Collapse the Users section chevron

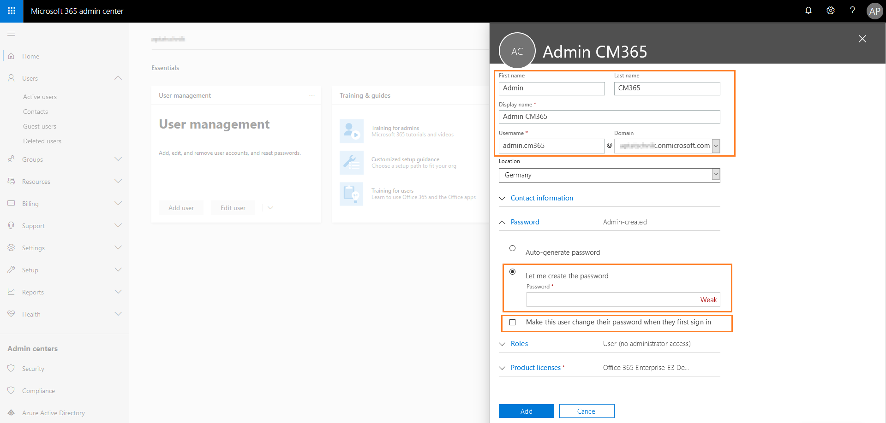pos(118,78)
